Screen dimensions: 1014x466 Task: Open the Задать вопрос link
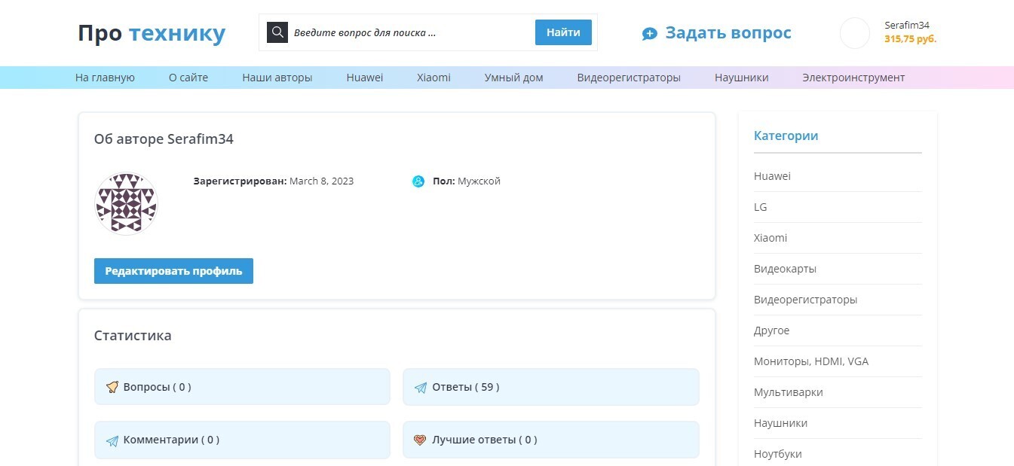pos(728,33)
